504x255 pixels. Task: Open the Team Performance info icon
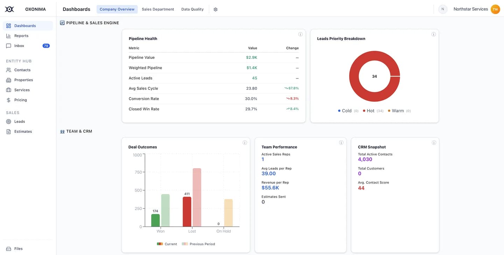click(341, 143)
